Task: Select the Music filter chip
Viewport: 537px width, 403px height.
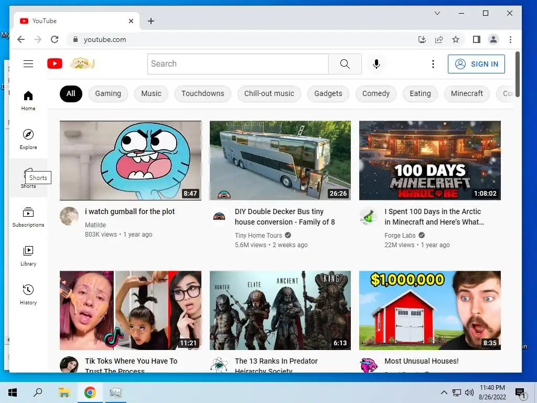Action: click(x=151, y=93)
